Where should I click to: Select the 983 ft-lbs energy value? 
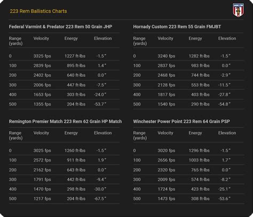(x=200, y=66)
